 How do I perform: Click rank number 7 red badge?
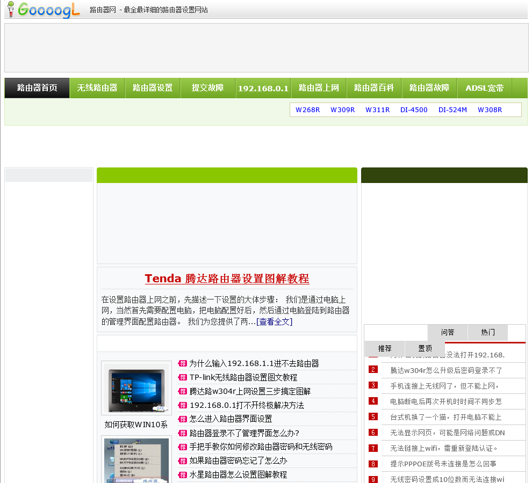[373, 448]
